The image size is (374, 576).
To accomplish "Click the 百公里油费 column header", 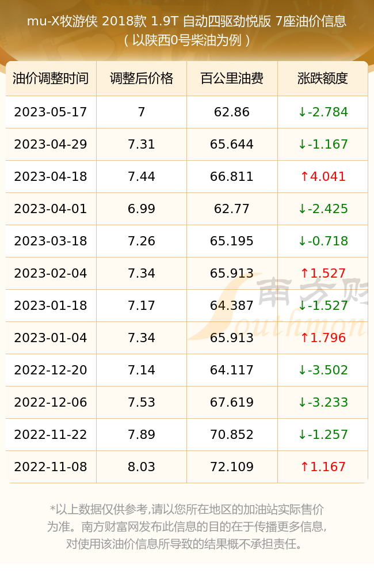I will point(232,78).
